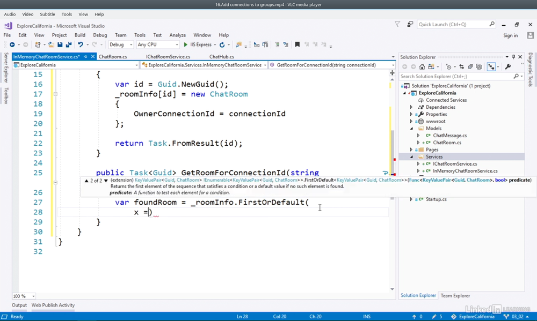This screenshot has width=537, height=321.
Task: Expand the Dependencies node in Solution Explorer
Action: [411, 107]
